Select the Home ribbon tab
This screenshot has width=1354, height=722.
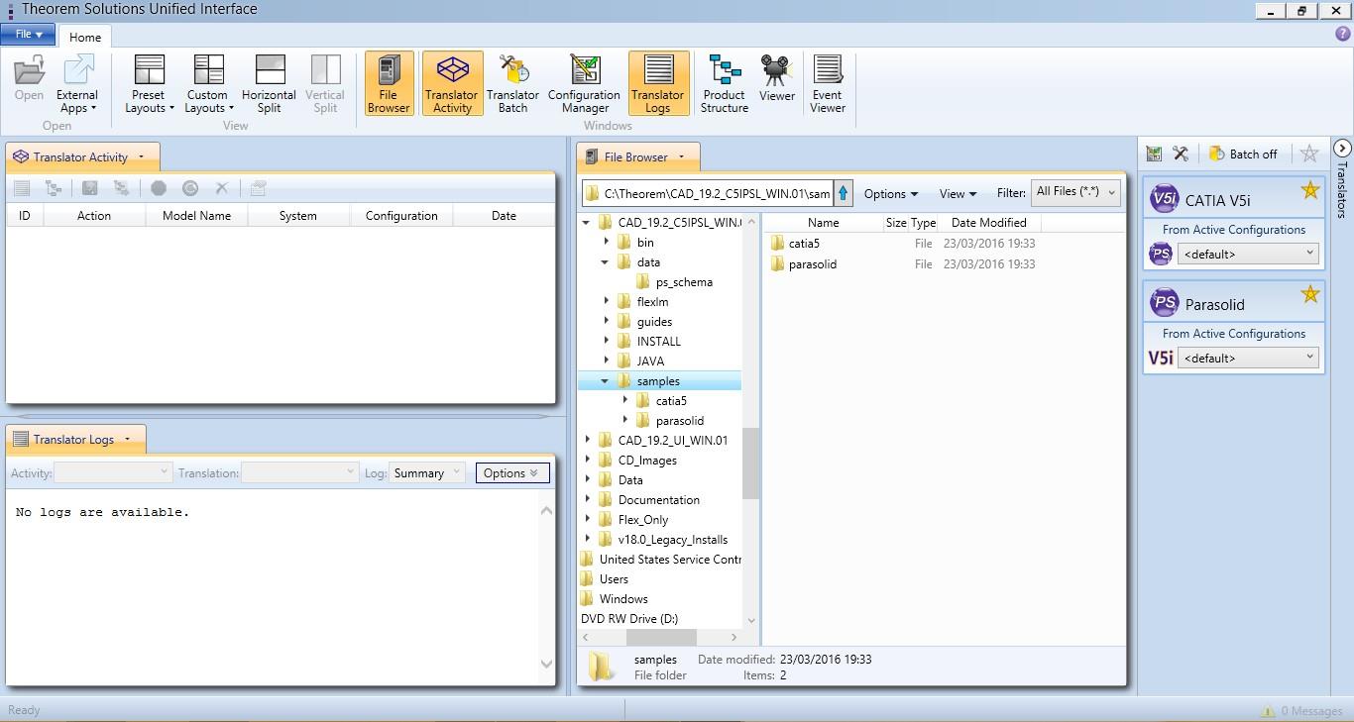click(x=85, y=37)
